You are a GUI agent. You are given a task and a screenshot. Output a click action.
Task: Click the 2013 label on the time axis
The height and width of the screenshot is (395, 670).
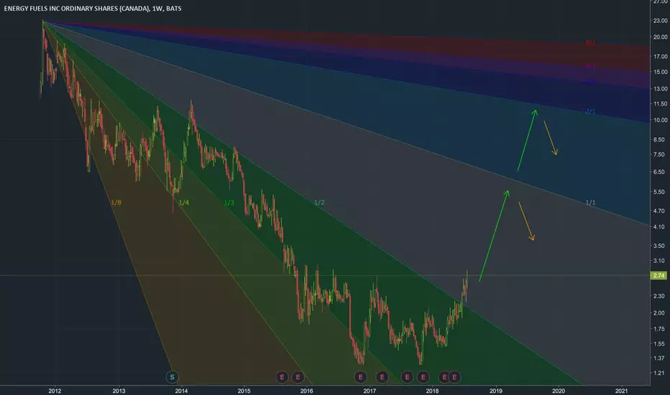coord(119,391)
